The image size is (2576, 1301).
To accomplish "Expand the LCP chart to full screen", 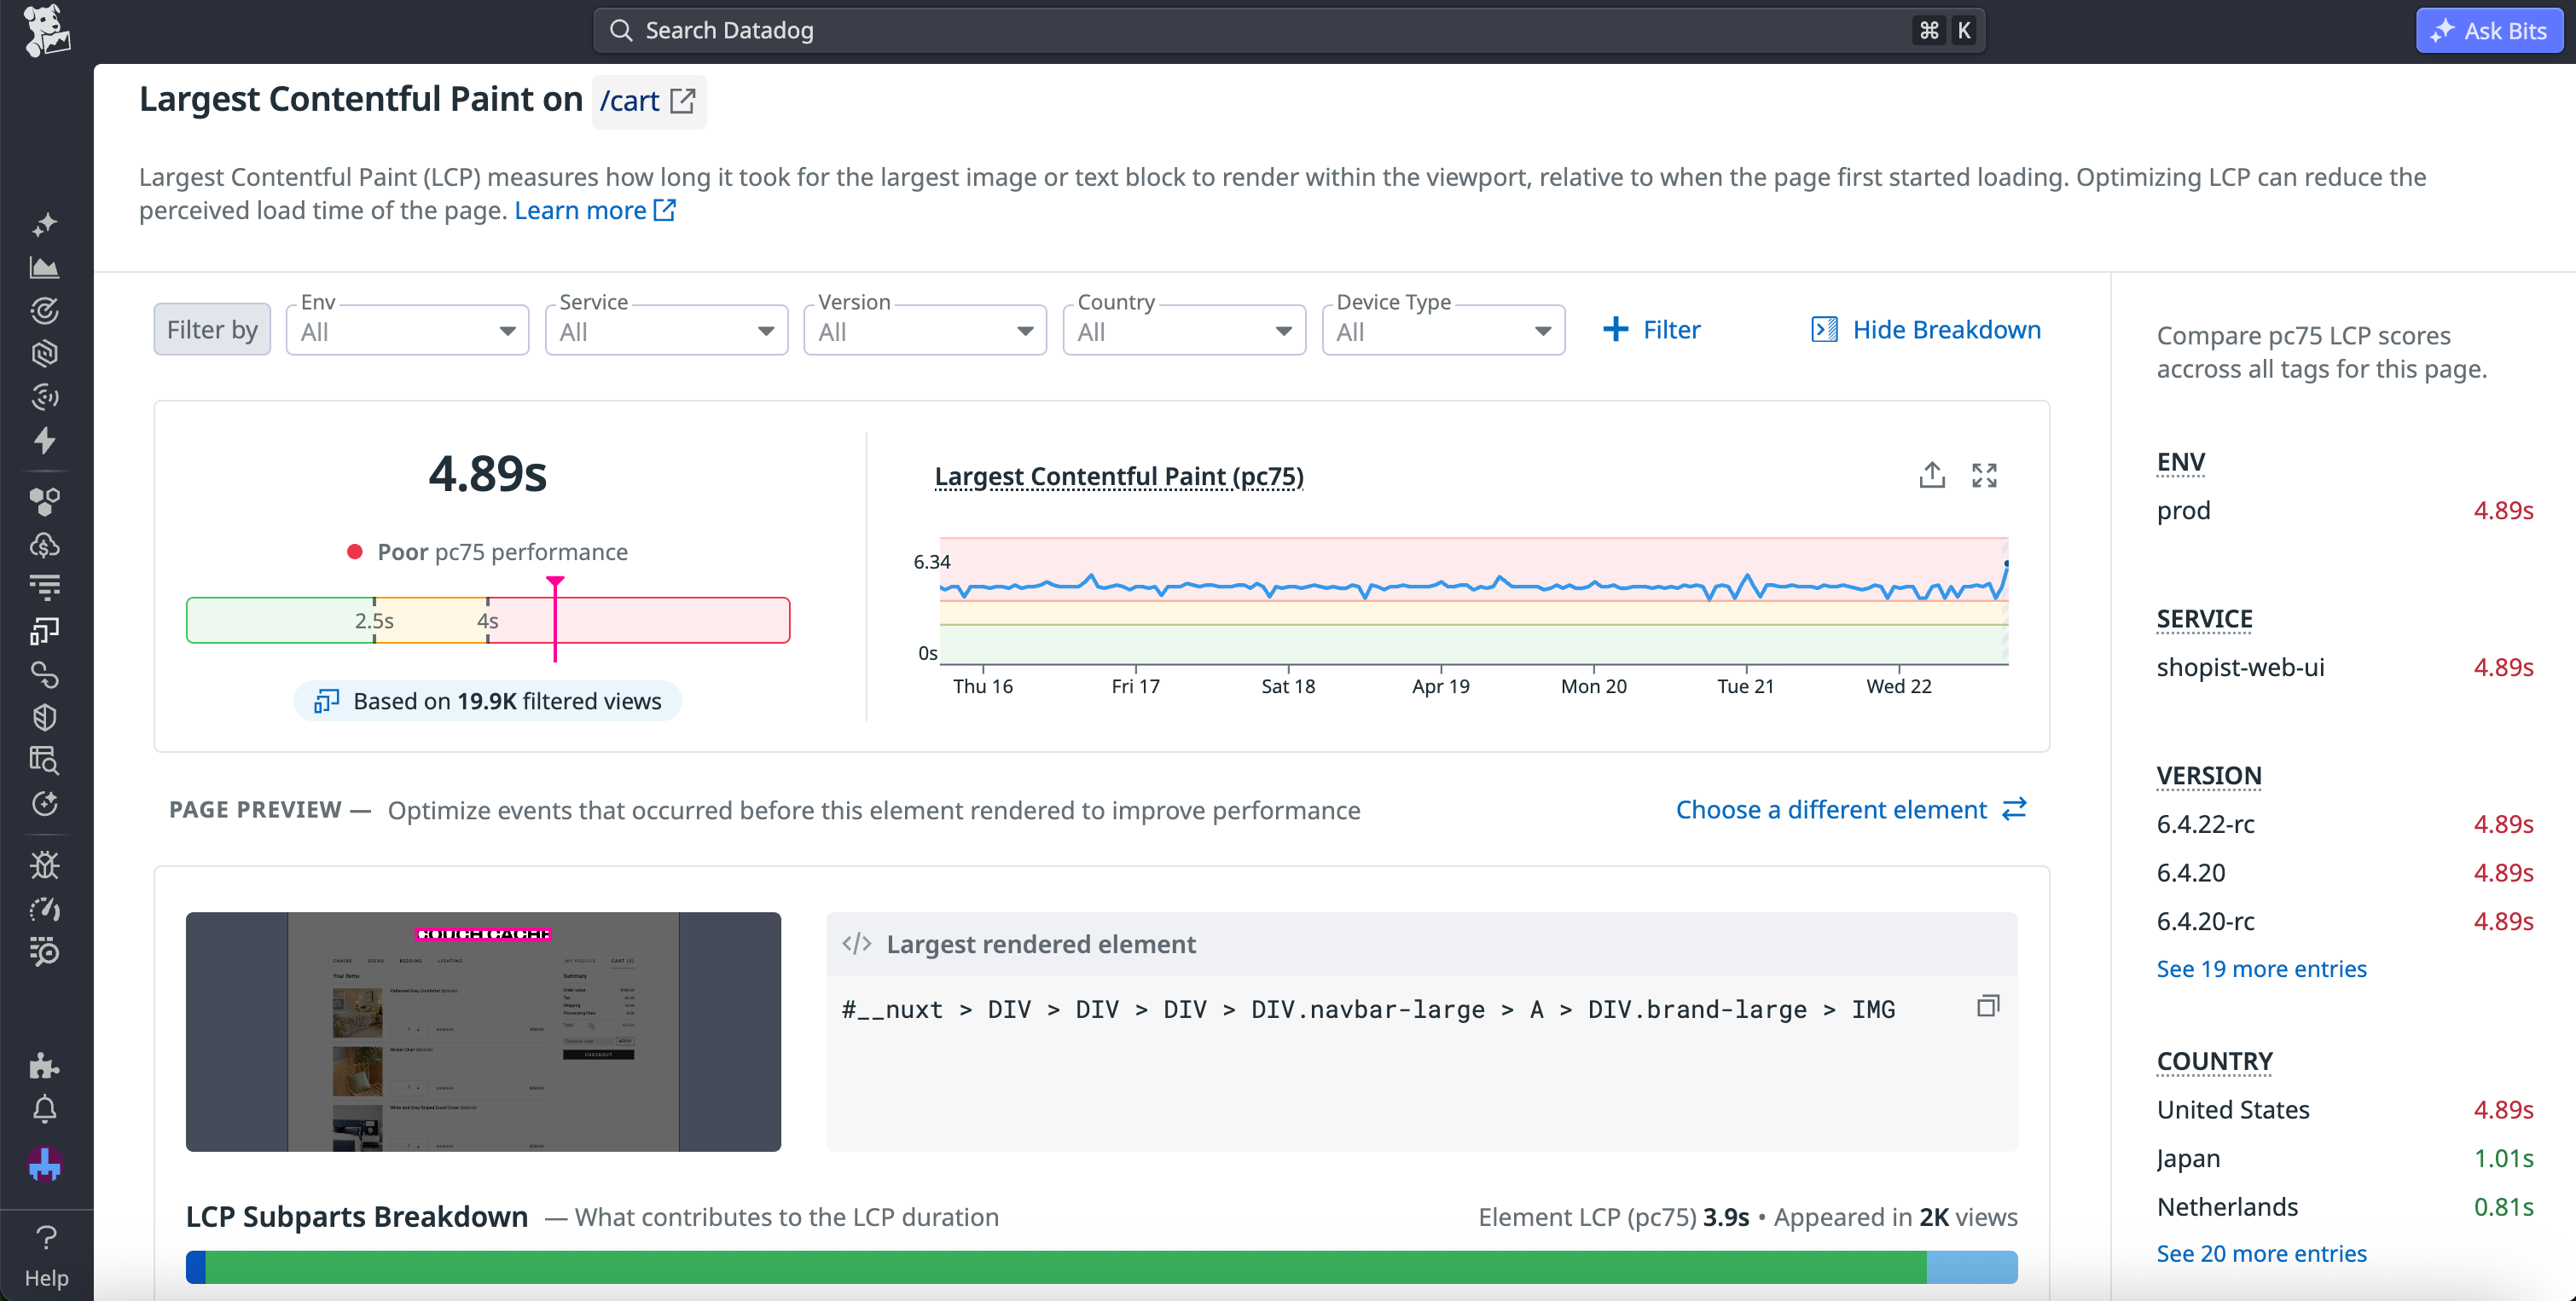I will [x=1984, y=476].
